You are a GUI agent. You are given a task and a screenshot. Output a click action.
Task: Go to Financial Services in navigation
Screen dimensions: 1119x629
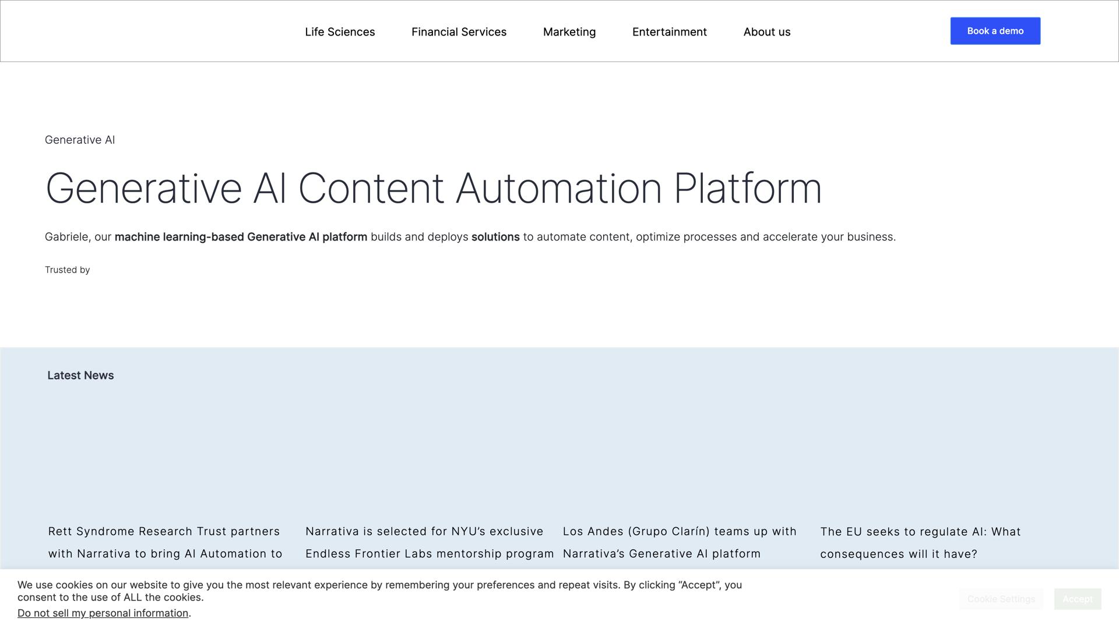(x=459, y=32)
